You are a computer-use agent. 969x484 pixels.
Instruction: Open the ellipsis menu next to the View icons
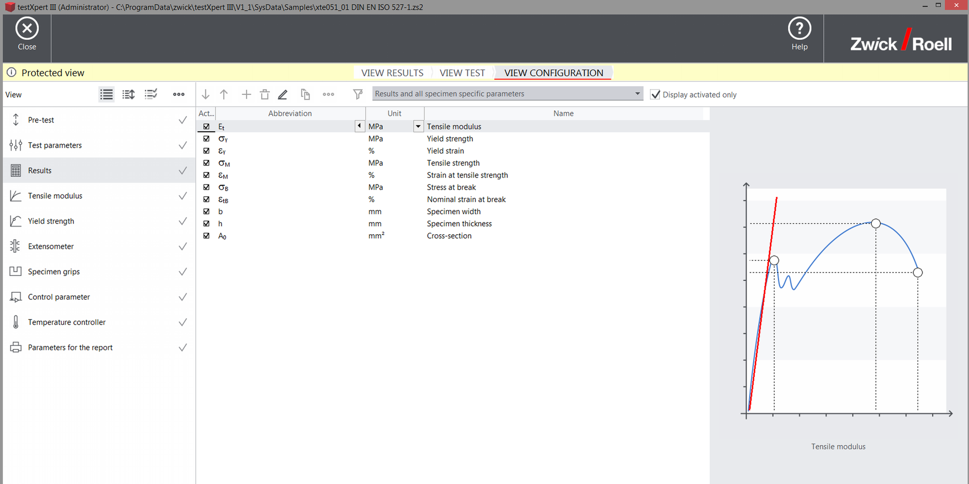[178, 94]
